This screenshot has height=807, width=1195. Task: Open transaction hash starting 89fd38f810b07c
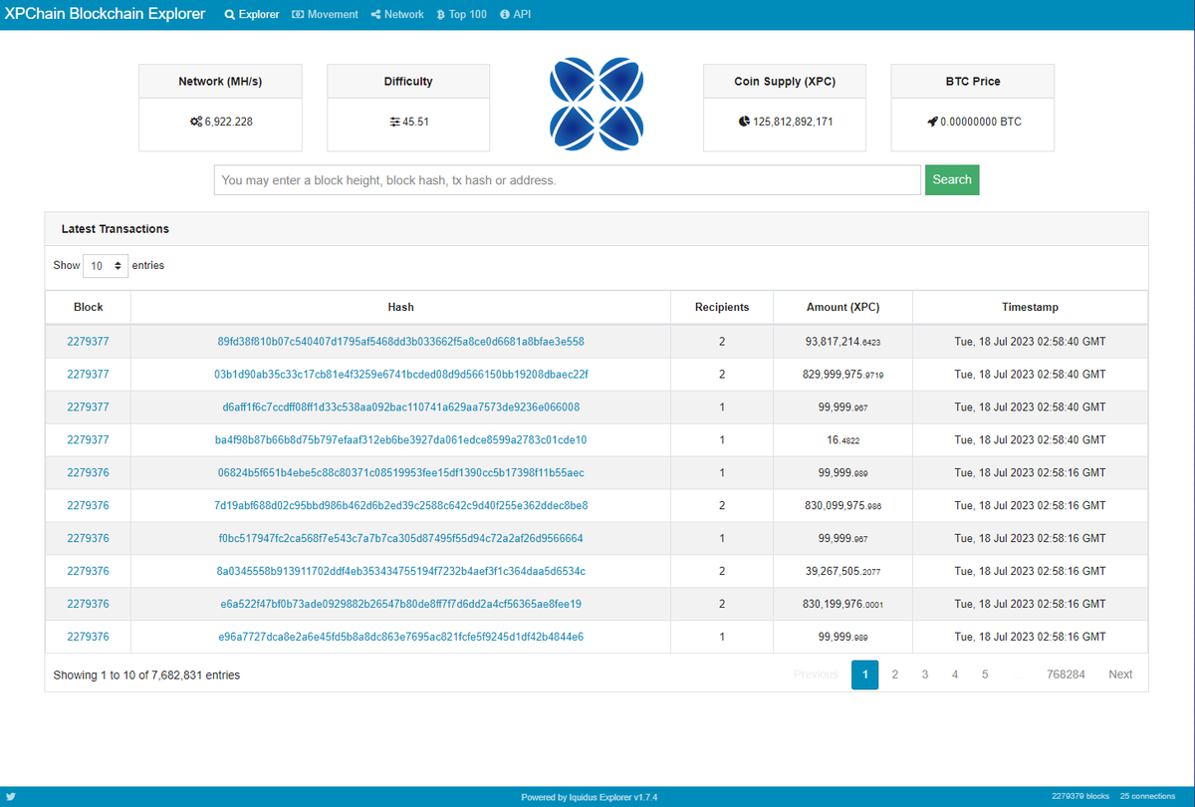coord(400,342)
